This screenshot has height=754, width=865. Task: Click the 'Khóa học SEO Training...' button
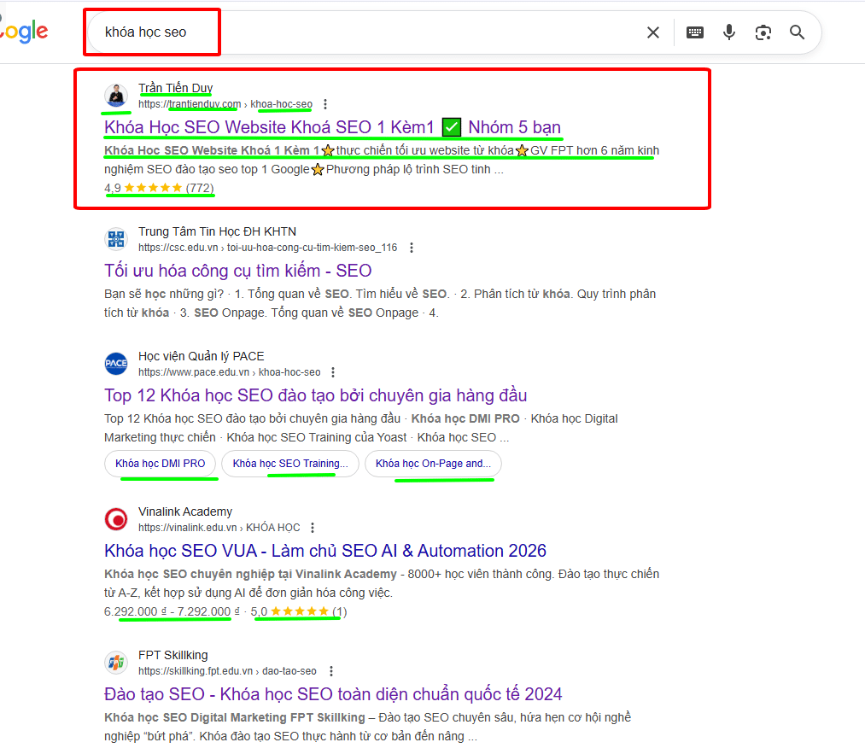point(289,464)
